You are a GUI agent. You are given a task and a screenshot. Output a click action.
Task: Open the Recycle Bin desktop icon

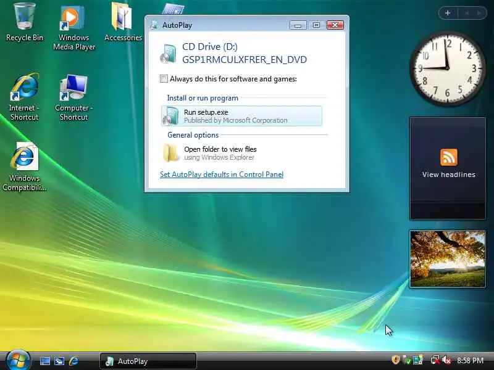point(25,22)
